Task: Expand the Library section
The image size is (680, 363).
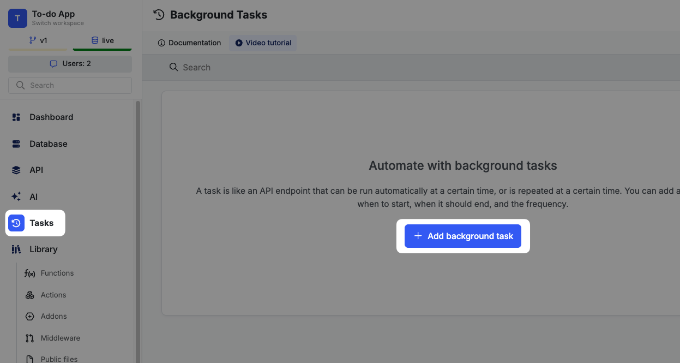Action: [x=44, y=249]
